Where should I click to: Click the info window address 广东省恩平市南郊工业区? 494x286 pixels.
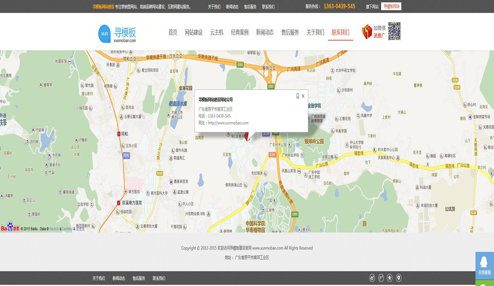[x=215, y=109]
